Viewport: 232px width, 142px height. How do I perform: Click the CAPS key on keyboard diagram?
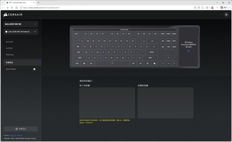point(79,52)
